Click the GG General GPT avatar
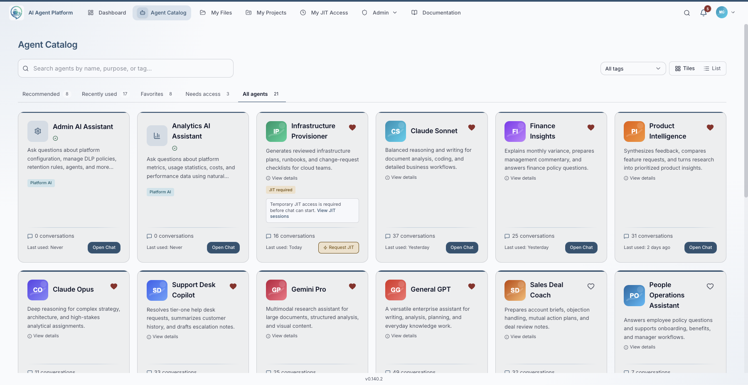Image resolution: width=748 pixels, height=385 pixels. (x=396, y=290)
